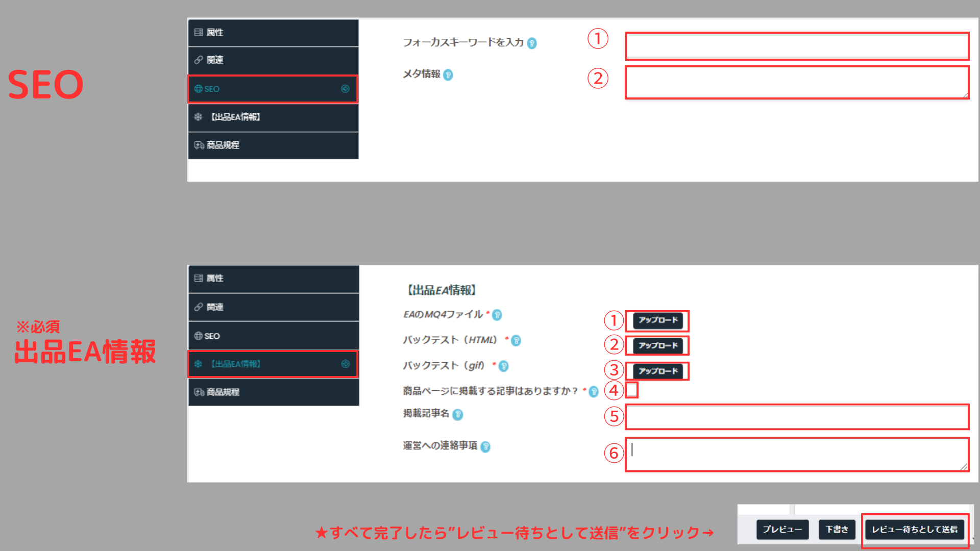This screenshot has height=551, width=980.
Task: Click into the メタ情報 text area
Action: click(x=797, y=82)
